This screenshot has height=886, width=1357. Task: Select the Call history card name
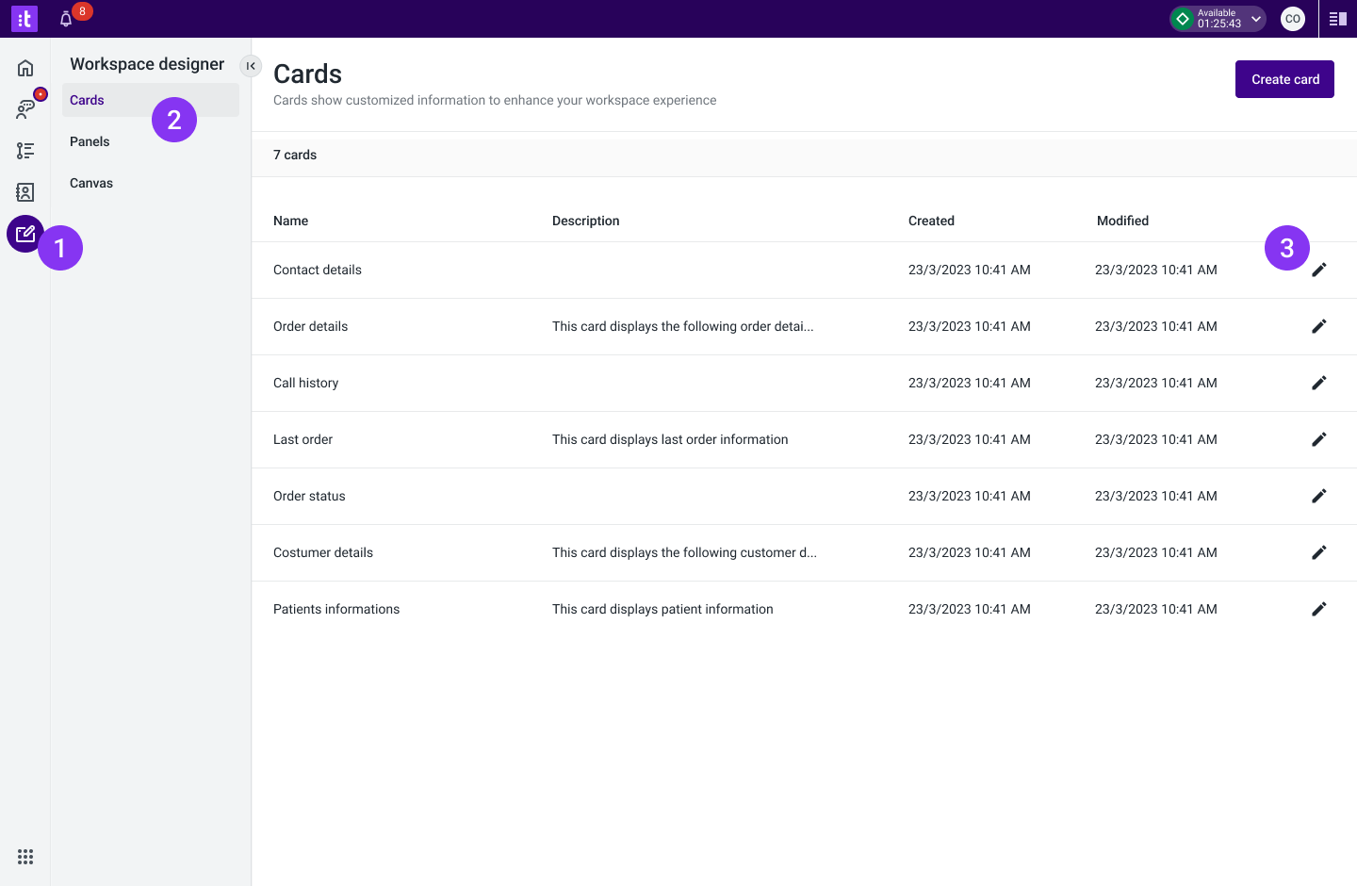click(x=305, y=383)
